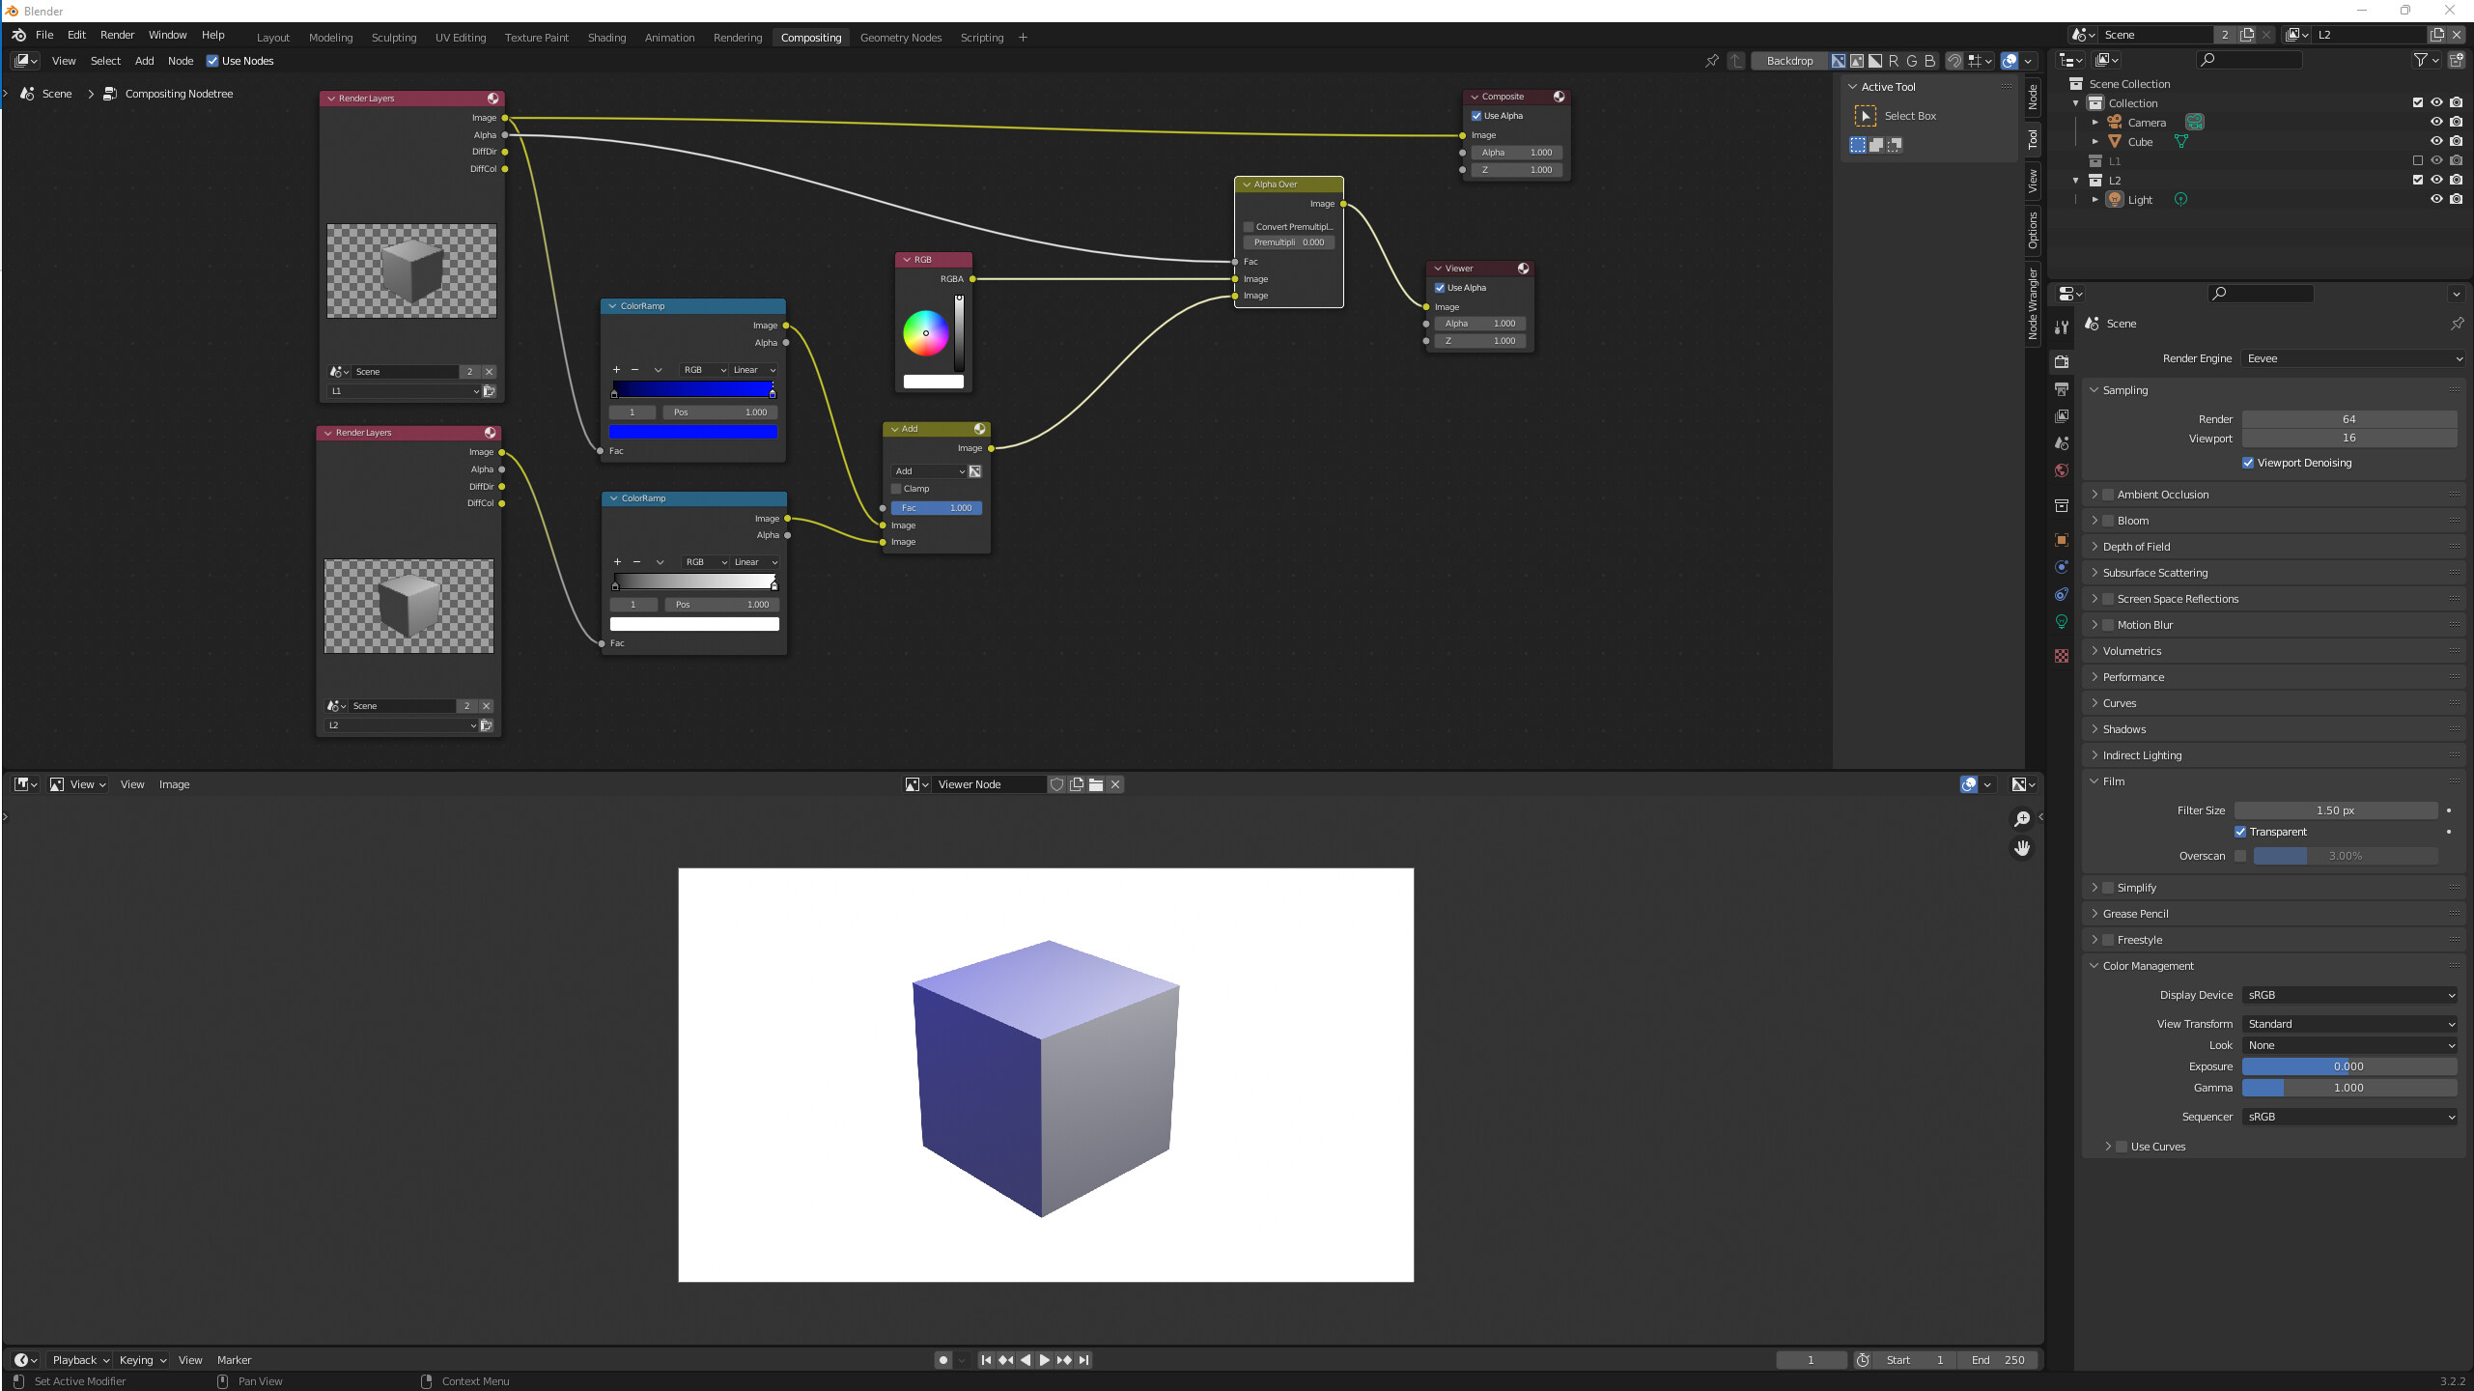Enable Clamp in the Add node
The height and width of the screenshot is (1391, 2474).
point(896,489)
